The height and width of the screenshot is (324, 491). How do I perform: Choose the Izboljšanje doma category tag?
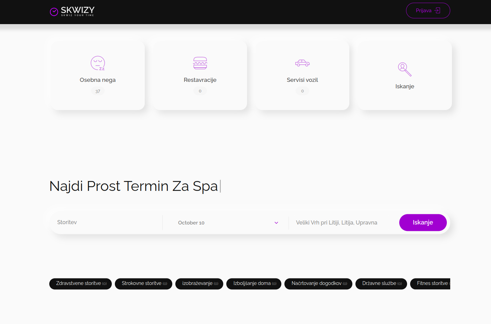(254, 284)
